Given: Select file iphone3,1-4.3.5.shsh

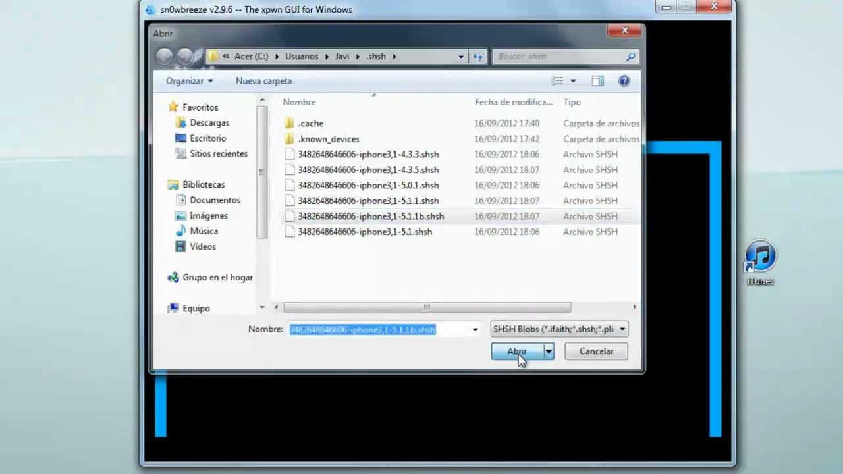Looking at the screenshot, I should click(368, 170).
